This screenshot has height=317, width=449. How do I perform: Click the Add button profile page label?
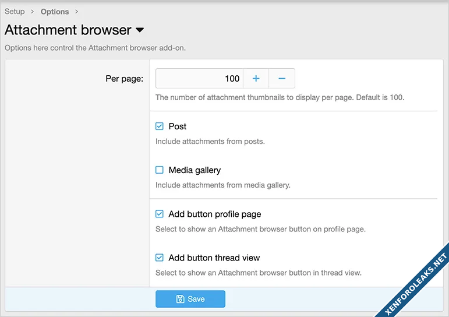pos(214,214)
